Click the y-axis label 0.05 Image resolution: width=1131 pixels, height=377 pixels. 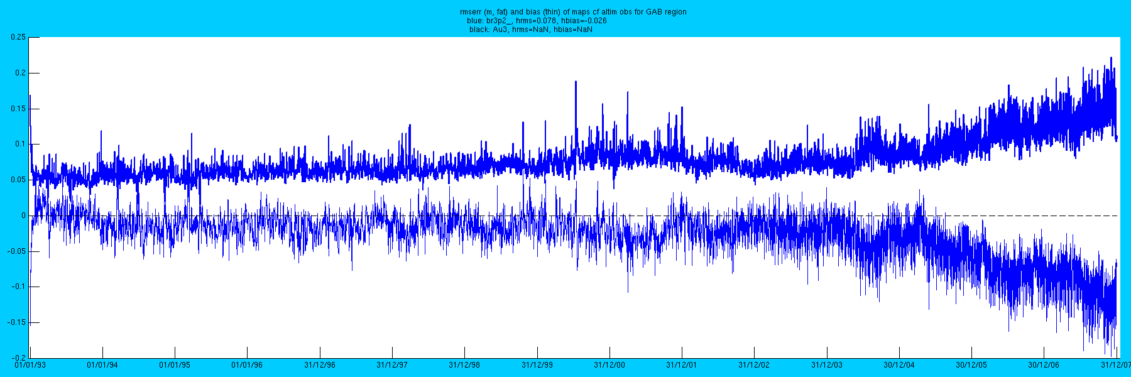tap(18, 180)
